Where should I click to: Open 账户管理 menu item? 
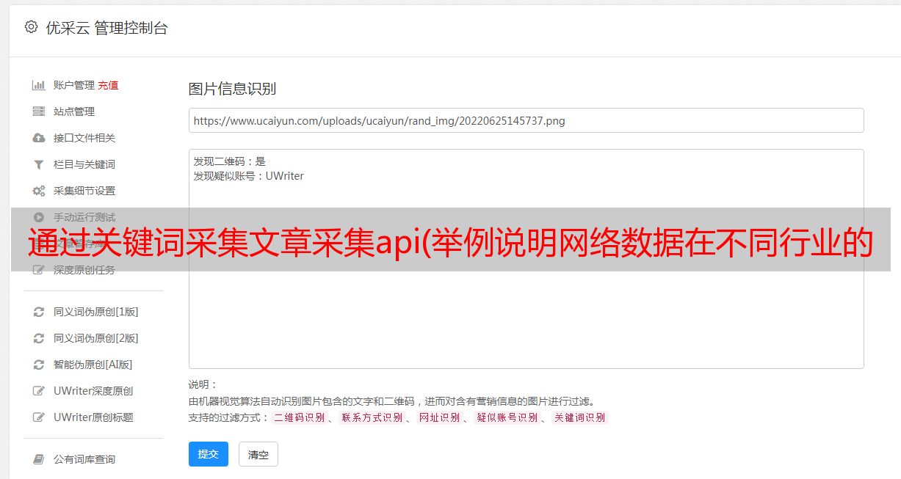(74, 85)
